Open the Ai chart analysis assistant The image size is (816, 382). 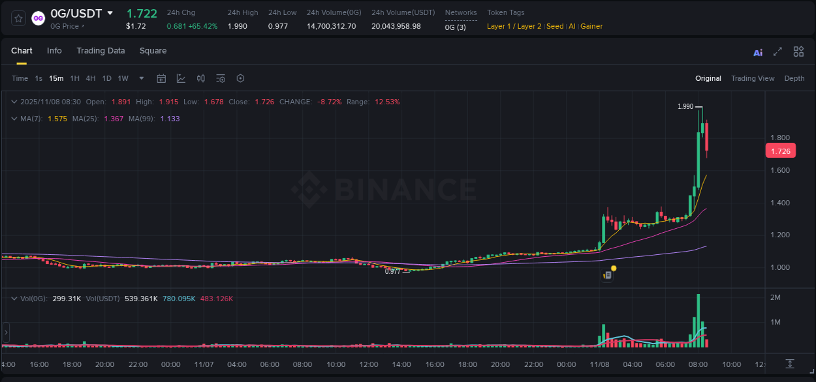[x=757, y=51]
